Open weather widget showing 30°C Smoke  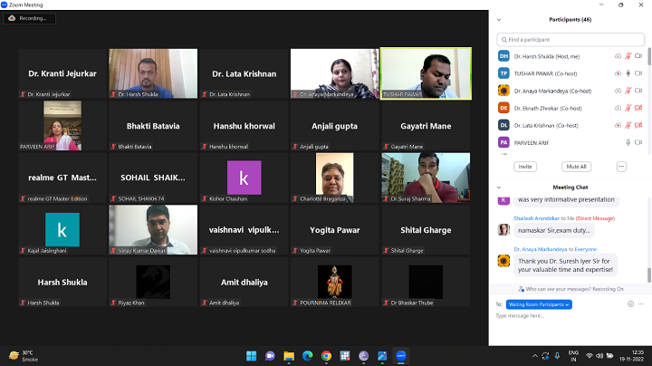click(24, 356)
